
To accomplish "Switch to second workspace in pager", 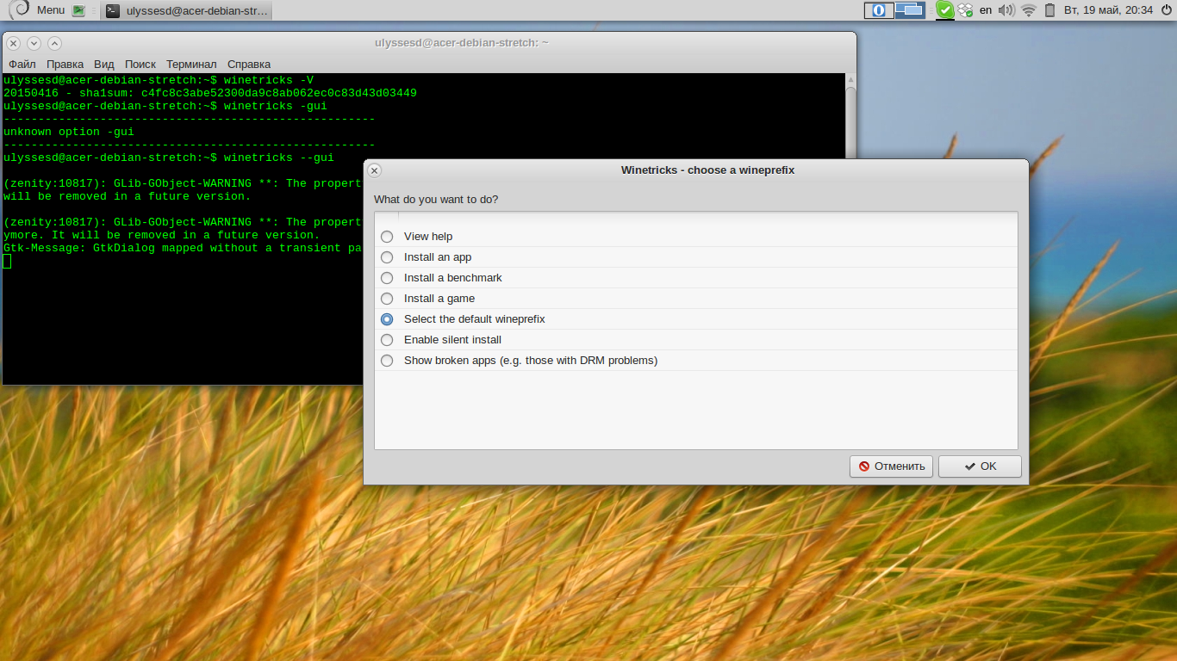I will pyautogui.click(x=909, y=10).
